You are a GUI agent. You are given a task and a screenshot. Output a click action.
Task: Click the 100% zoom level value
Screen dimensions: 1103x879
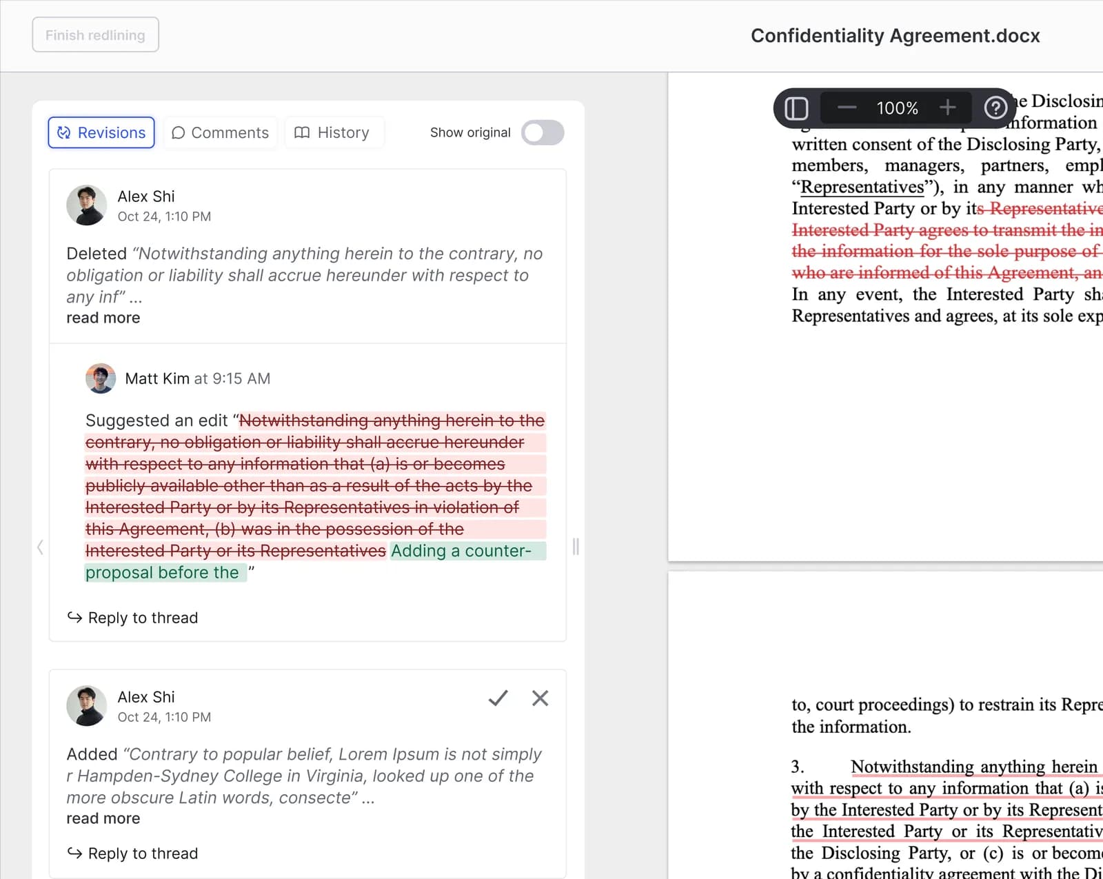coord(897,108)
